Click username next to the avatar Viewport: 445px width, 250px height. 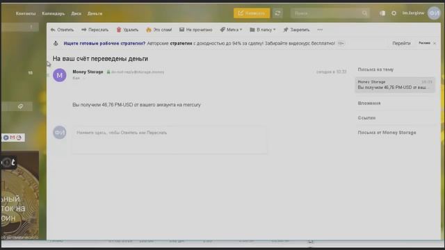pyautogui.click(x=413, y=13)
